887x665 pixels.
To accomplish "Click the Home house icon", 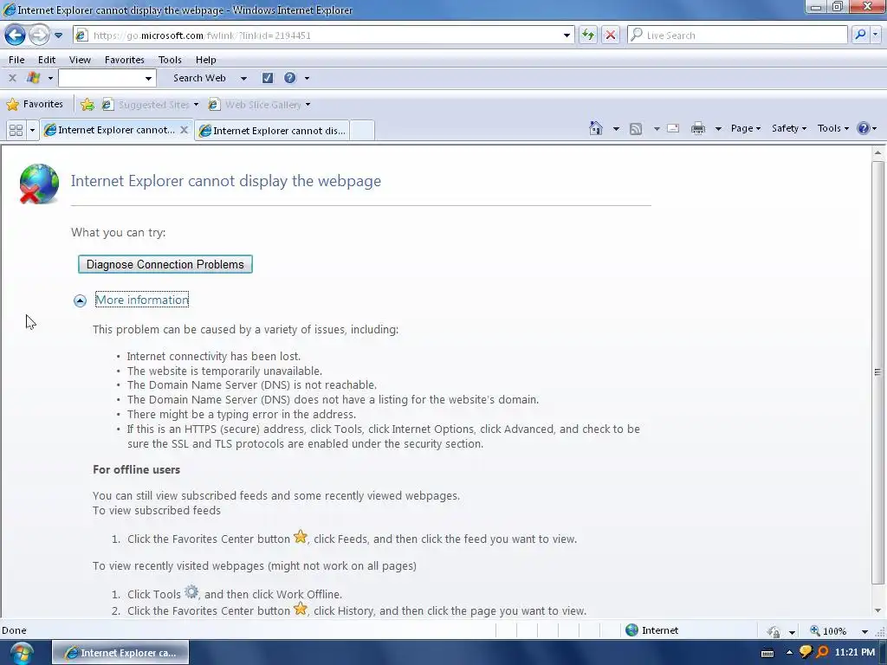I will click(596, 128).
